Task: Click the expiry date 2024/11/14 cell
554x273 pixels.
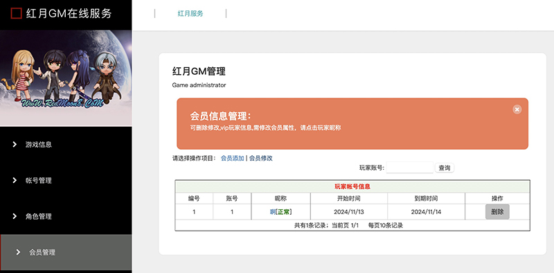Action: pos(426,212)
